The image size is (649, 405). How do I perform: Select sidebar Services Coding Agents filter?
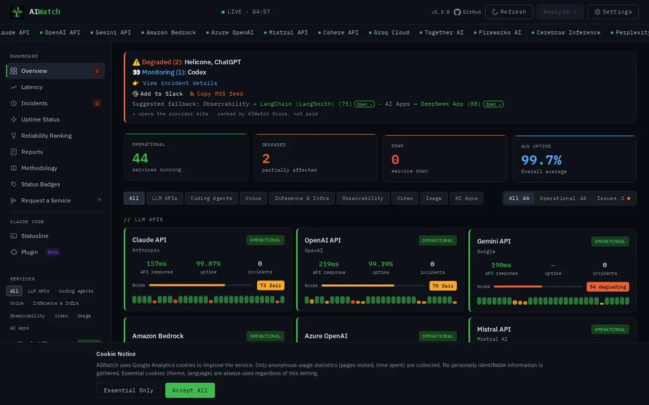tap(76, 291)
